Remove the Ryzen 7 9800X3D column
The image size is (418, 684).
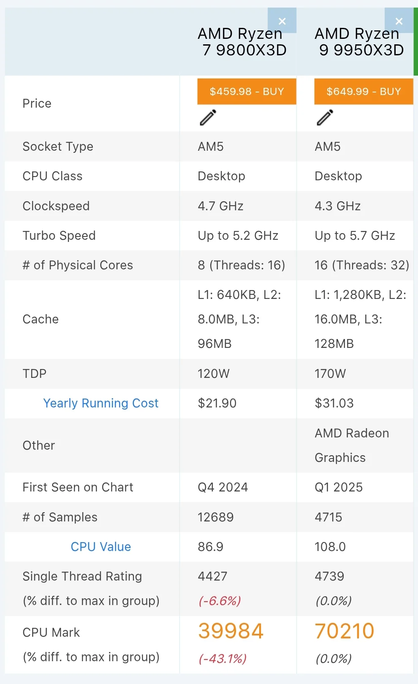coord(282,21)
